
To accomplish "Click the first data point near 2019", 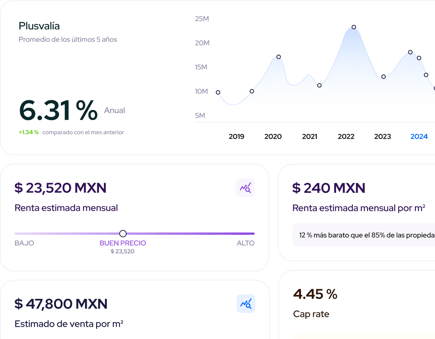I will [x=218, y=92].
